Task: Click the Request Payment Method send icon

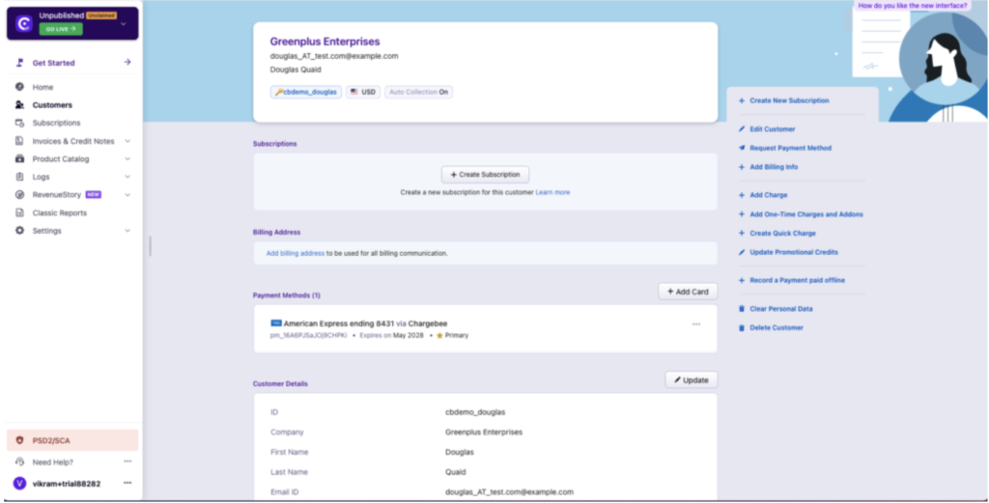Action: click(742, 148)
